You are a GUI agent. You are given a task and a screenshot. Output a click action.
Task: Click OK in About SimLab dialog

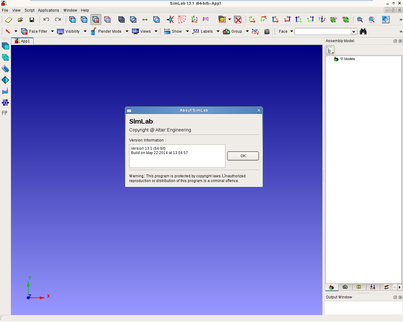(243, 156)
